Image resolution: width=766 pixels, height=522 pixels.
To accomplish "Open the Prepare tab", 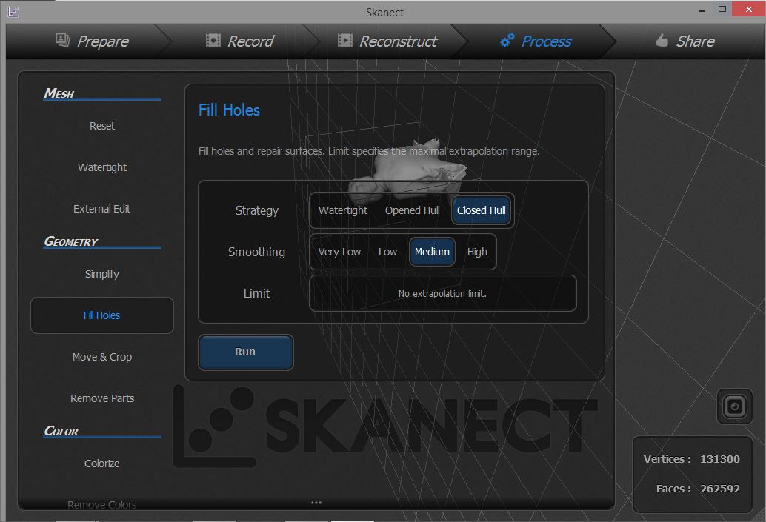I will click(x=93, y=41).
